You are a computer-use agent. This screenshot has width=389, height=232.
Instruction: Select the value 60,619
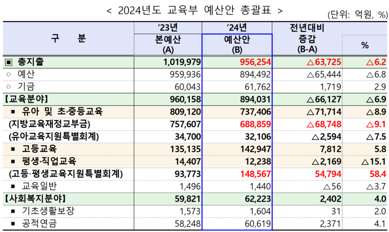point(258,224)
